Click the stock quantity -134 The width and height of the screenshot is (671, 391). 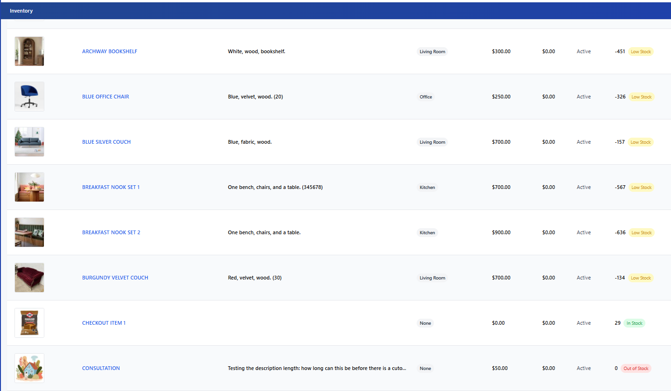(620, 278)
